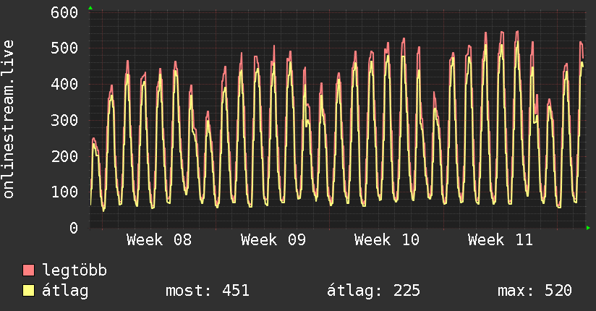Click the onlinestream.live vertical axis title
The image size is (596, 311).
coord(9,119)
